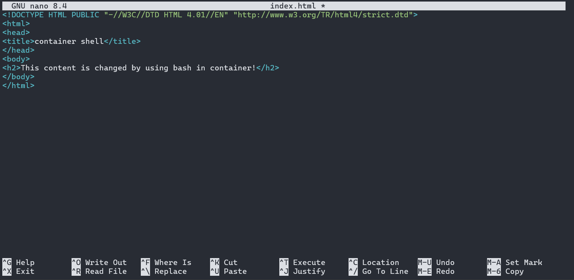This screenshot has width=574, height=280.
Task: Click the M-E Redo shortcut
Action: pos(436,271)
